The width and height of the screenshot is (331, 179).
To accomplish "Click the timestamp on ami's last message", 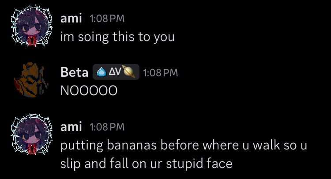I will (x=107, y=127).
